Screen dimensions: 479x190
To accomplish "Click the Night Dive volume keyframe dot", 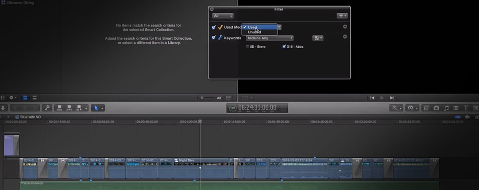I will pyautogui.click(x=200, y=167).
